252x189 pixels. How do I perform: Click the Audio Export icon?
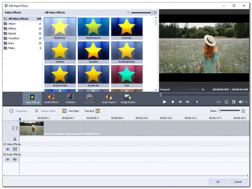(109, 99)
